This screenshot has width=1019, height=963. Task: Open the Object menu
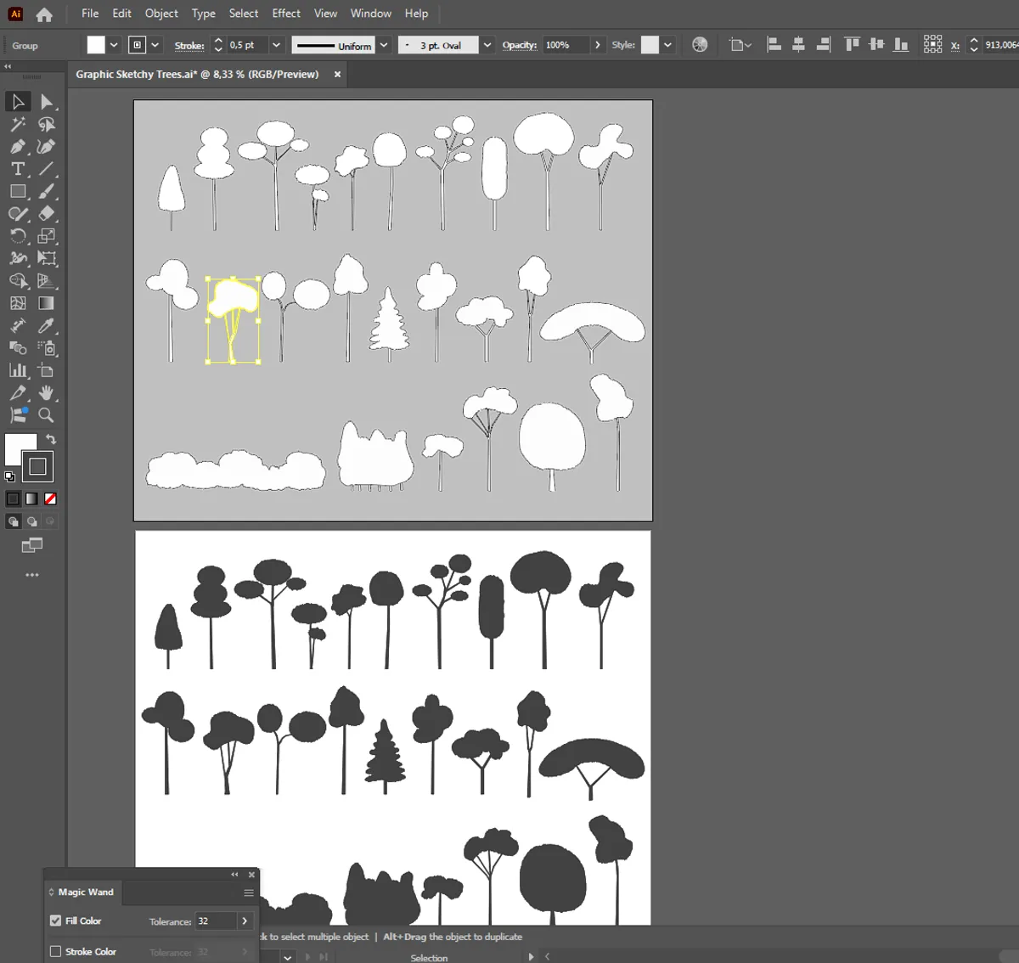(161, 14)
